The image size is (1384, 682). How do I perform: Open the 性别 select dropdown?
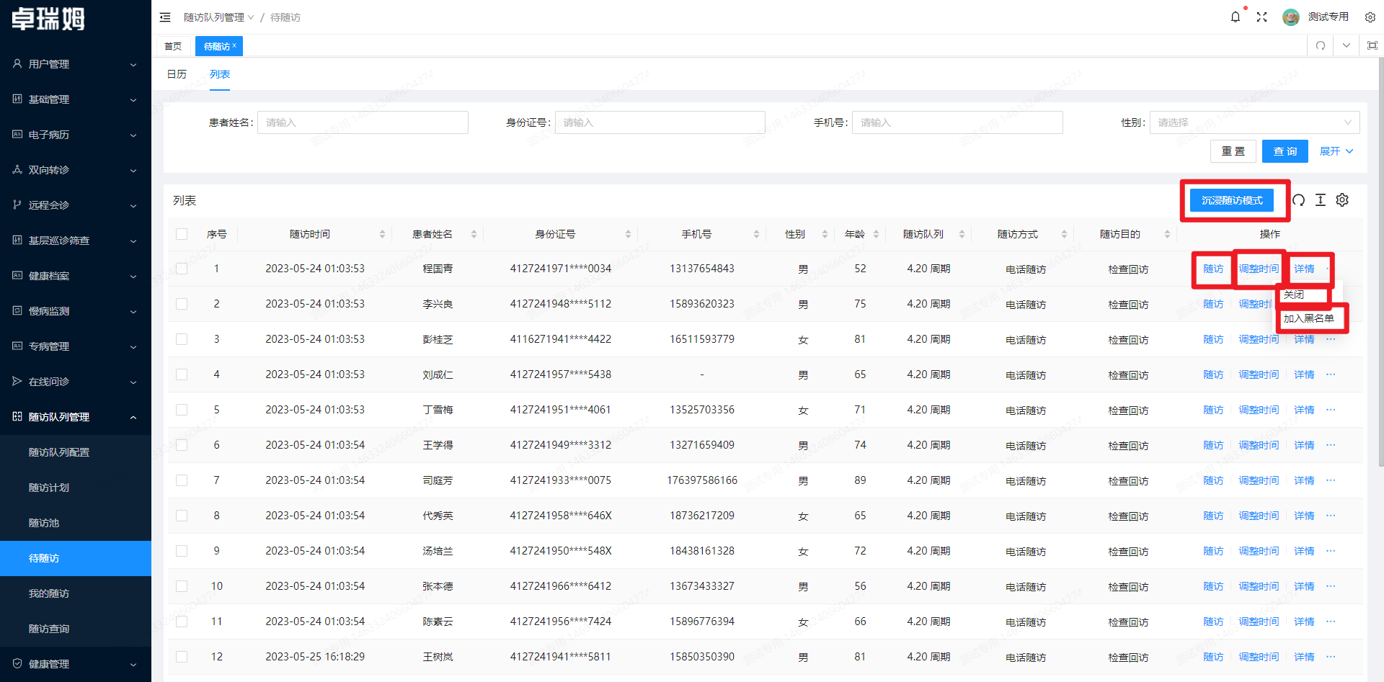pos(1254,122)
